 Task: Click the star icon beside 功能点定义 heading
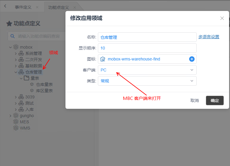[9, 24]
